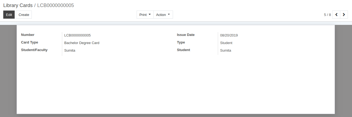Go to next library card record
Image resolution: width=352 pixels, height=117 pixels.
[344, 15]
